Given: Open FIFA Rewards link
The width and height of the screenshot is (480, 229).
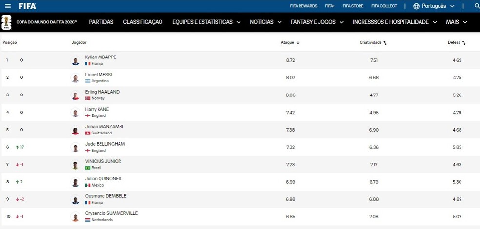Looking at the screenshot, I should point(303,6).
